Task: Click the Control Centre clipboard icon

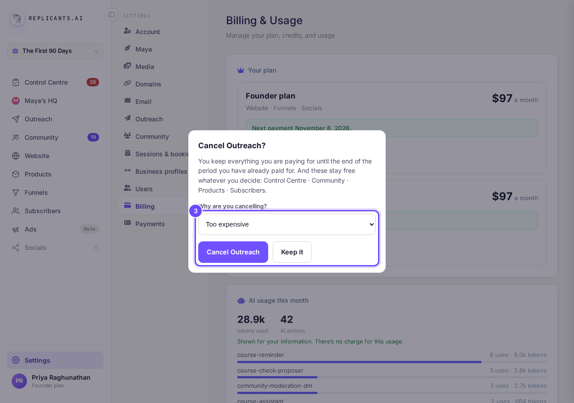Action: tap(16, 82)
